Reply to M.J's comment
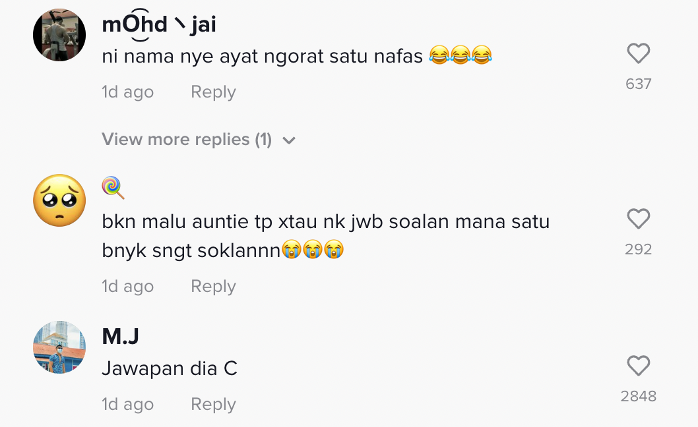The image size is (698, 427). 213,405
